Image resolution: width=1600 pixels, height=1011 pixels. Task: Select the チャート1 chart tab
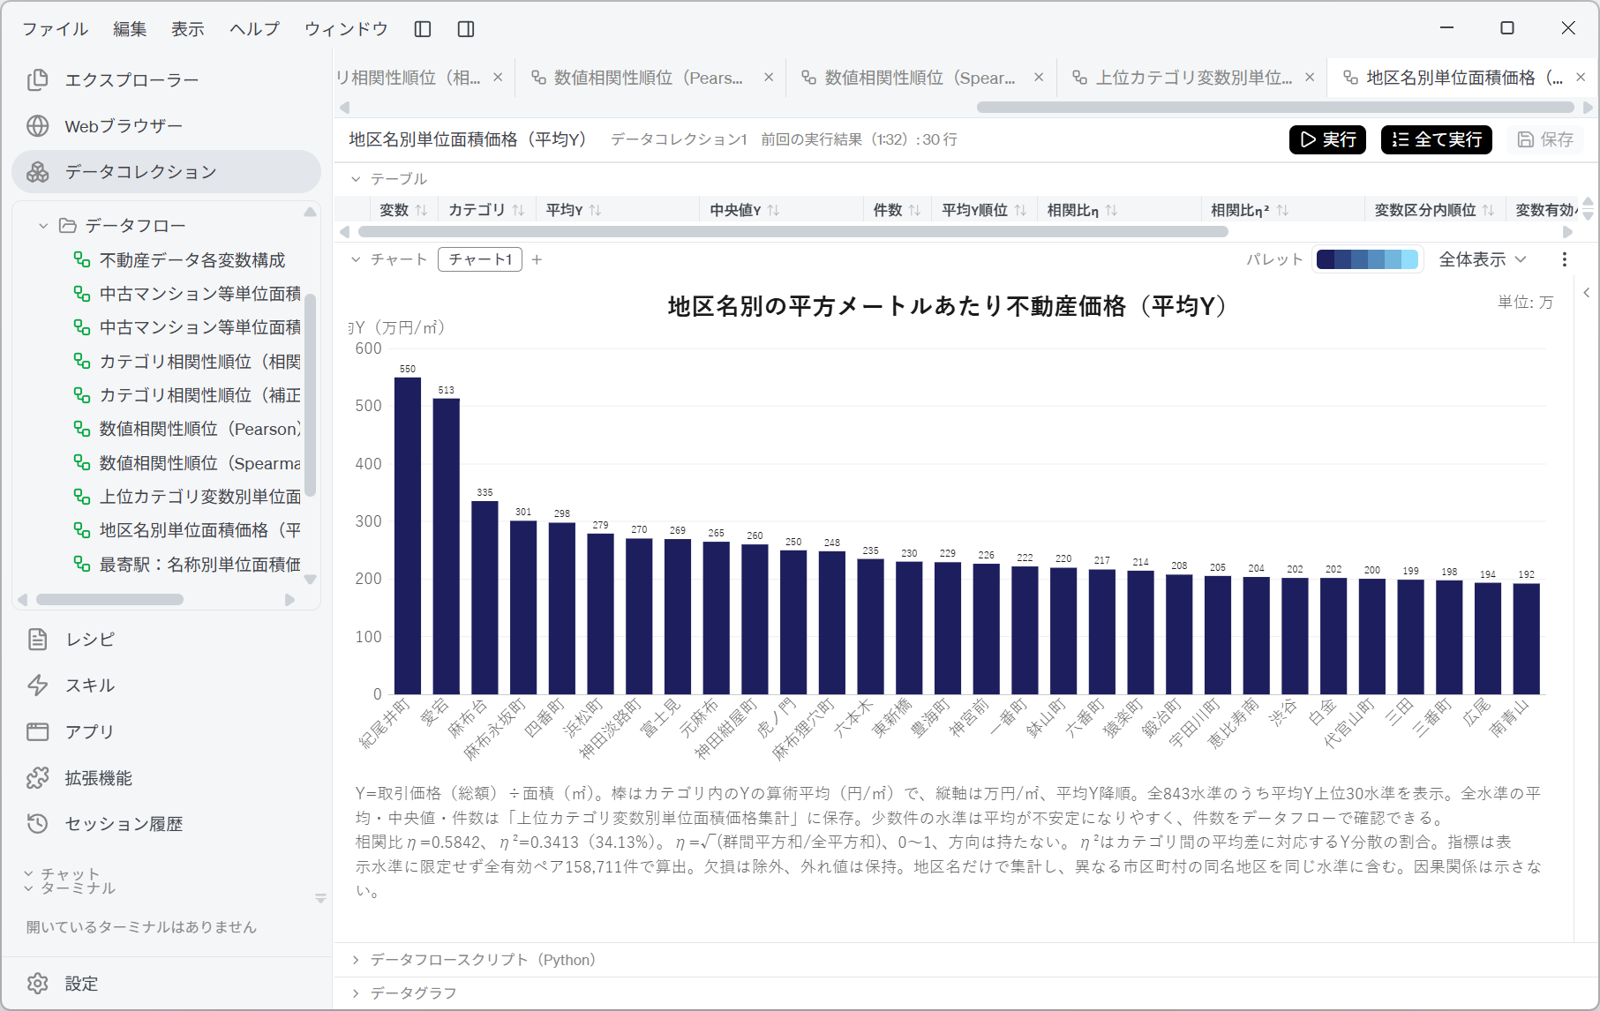coord(480,259)
